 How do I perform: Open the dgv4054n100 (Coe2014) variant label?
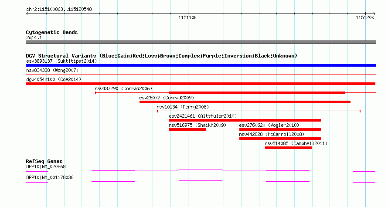54,79
